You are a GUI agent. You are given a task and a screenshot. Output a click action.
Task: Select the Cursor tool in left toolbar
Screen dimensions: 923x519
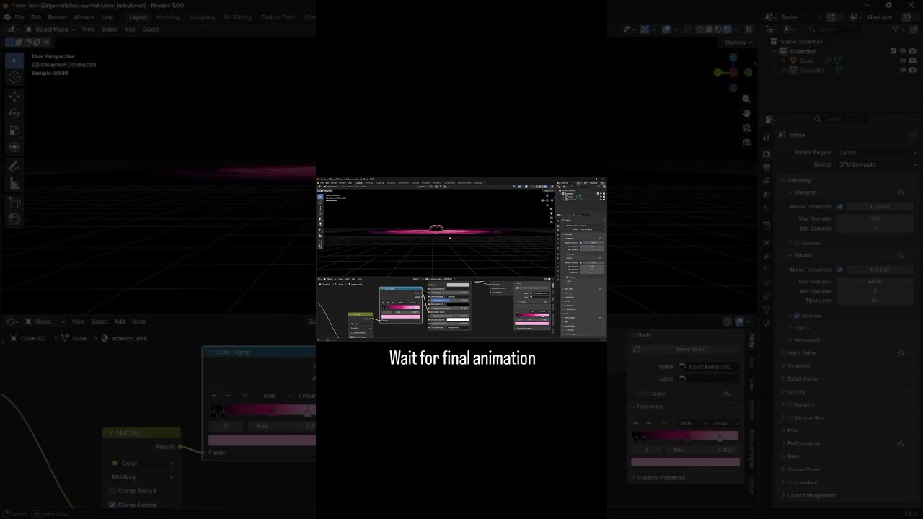pos(14,77)
